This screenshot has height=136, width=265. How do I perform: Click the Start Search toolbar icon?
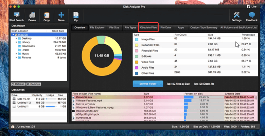pyautogui.click(x=17, y=15)
